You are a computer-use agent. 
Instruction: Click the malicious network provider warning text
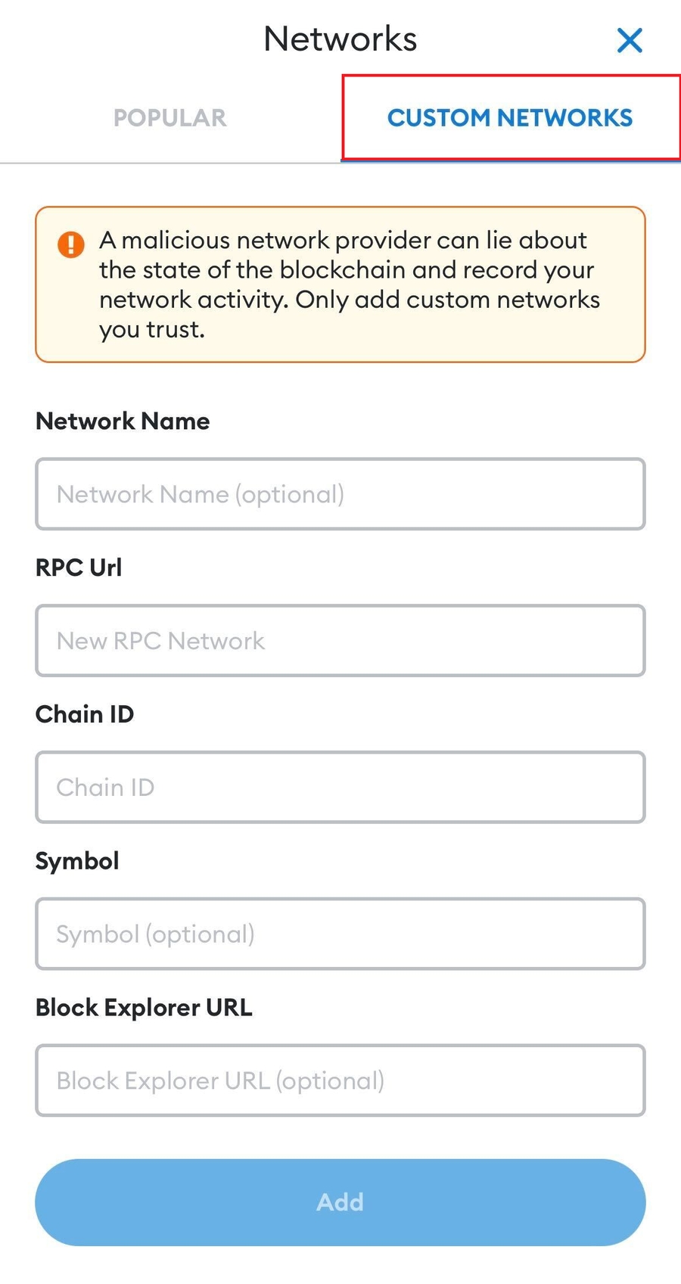(348, 284)
